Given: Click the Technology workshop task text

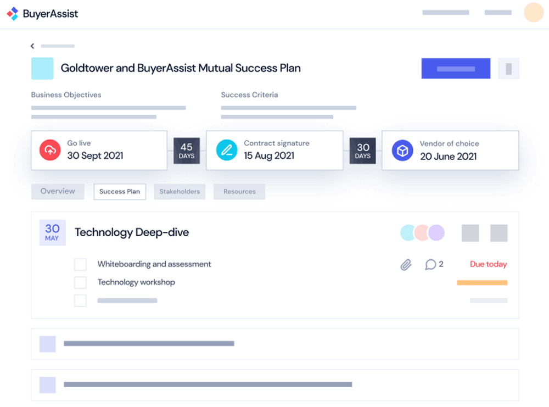Looking at the screenshot, I should [x=136, y=282].
